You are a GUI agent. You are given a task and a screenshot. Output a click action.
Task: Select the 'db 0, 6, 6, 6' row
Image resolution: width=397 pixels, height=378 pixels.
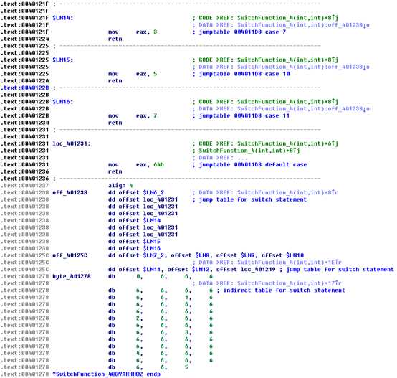161,276
